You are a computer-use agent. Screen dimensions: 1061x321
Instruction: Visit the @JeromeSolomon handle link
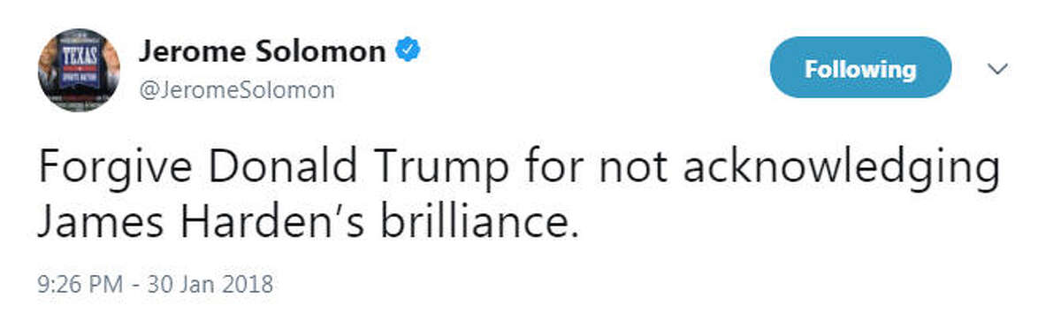click(x=236, y=90)
